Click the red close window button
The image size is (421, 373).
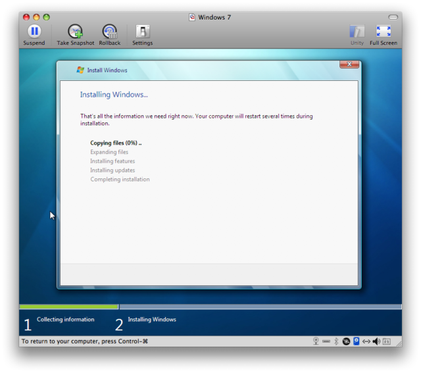[26, 17]
